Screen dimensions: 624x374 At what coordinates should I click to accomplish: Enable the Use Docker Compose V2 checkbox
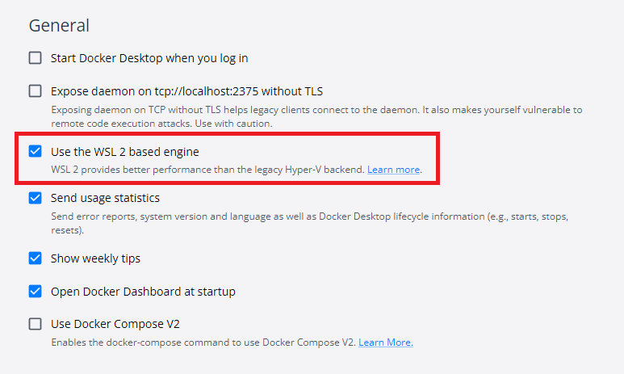point(35,324)
